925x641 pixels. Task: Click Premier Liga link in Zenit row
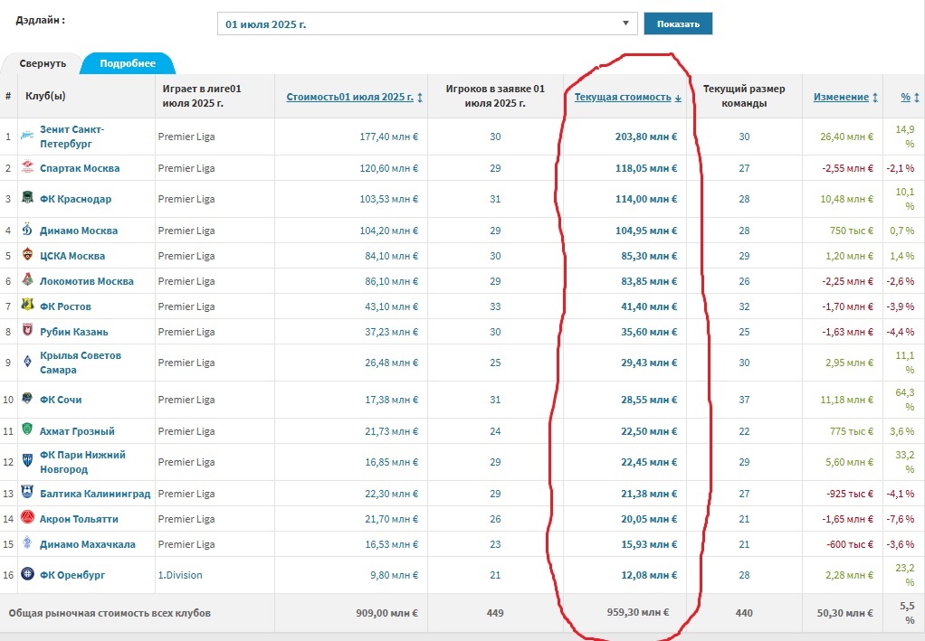pos(186,137)
